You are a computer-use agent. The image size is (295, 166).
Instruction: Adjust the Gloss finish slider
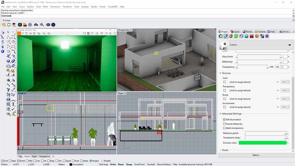coord(260,56)
